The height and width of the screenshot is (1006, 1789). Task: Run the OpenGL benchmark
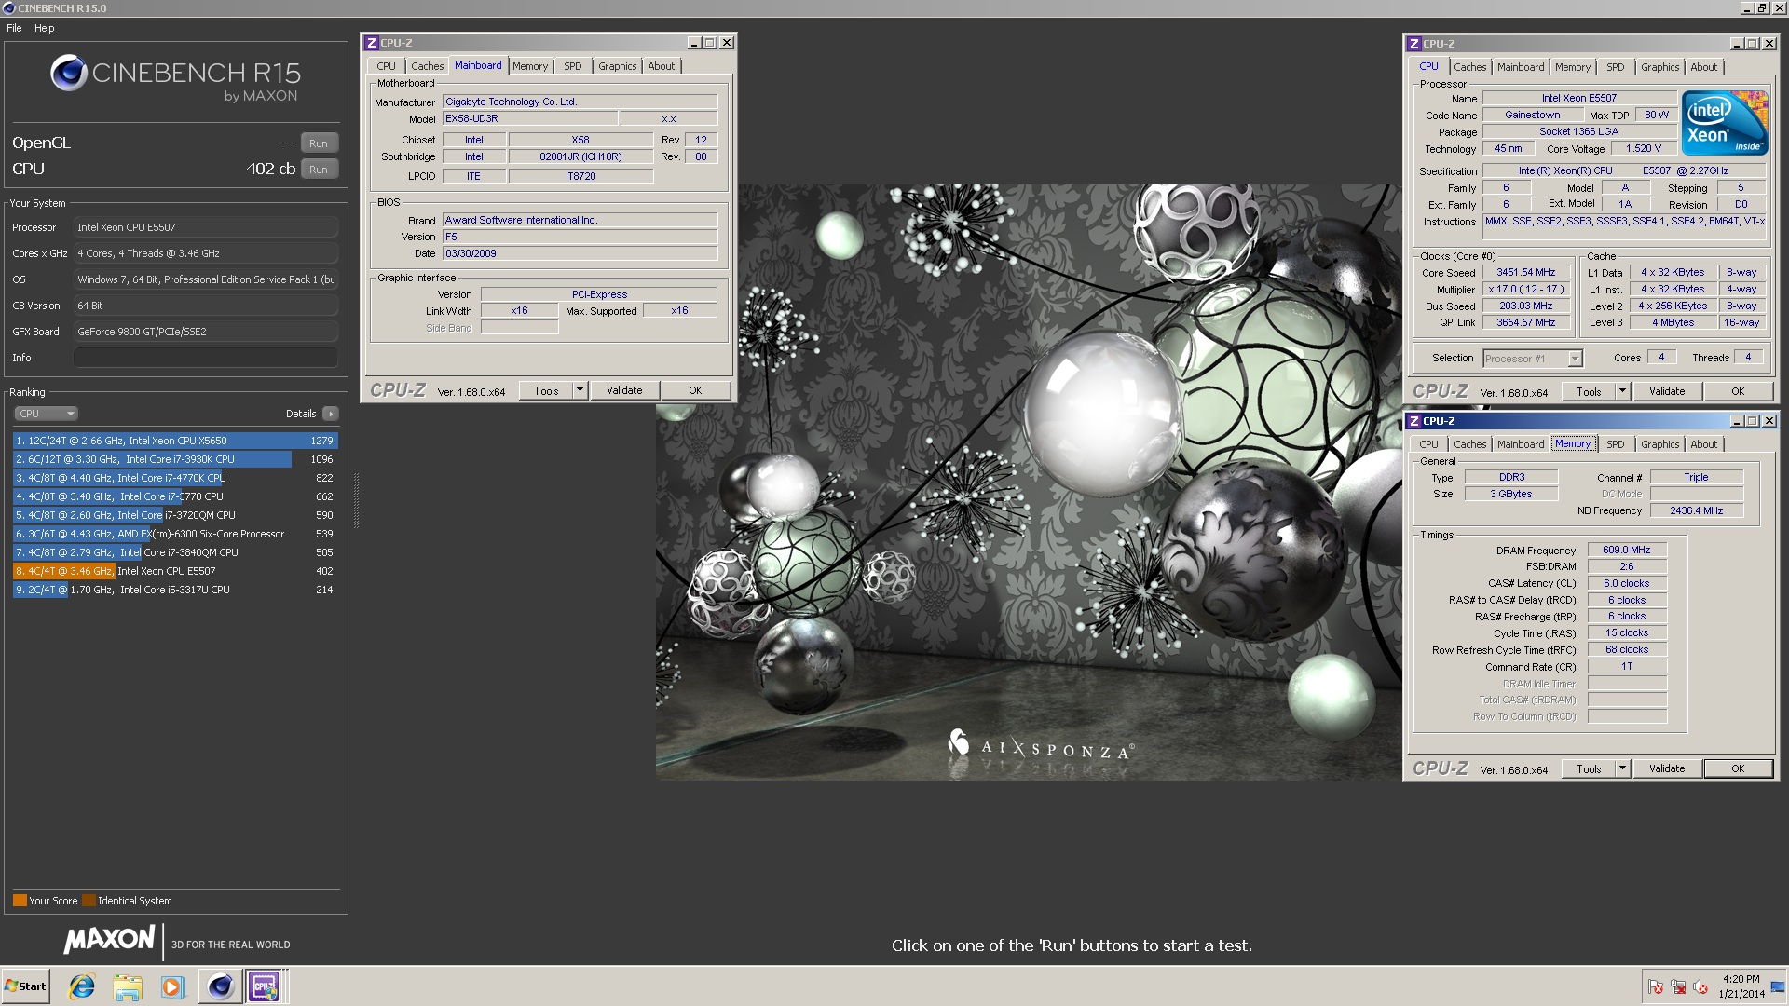pos(319,143)
